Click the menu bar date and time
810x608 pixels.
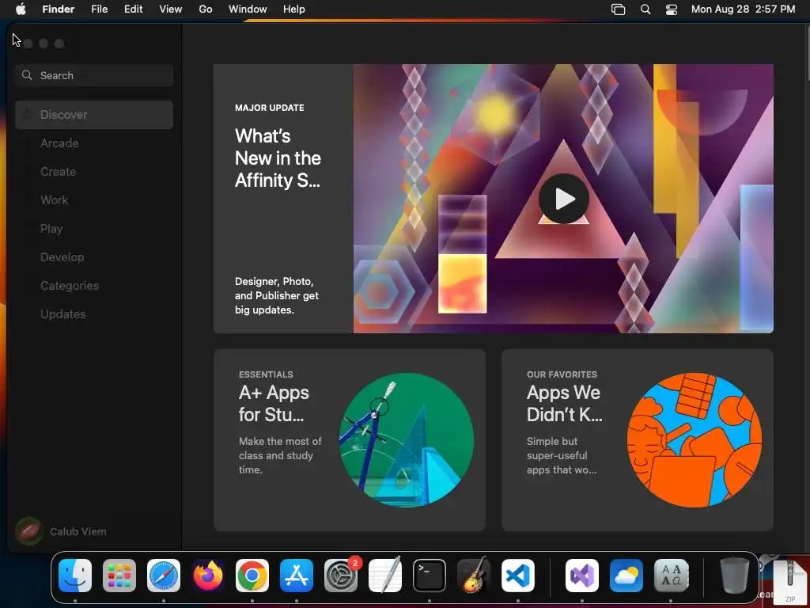point(744,9)
